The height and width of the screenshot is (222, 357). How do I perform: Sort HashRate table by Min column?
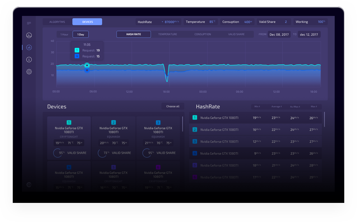point(257,106)
